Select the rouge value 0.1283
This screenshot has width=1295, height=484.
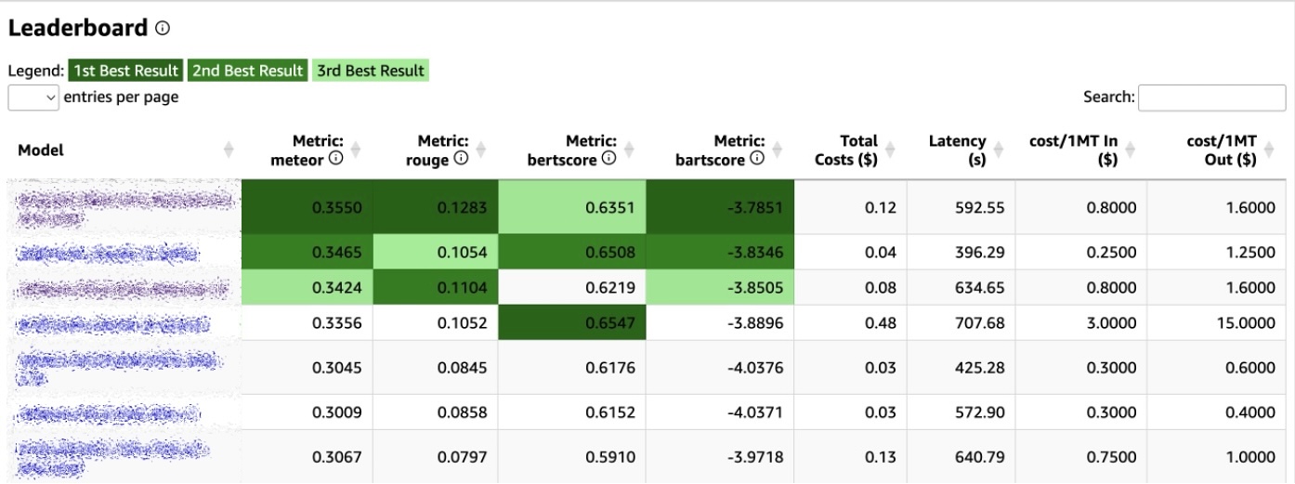pyautogui.click(x=462, y=207)
